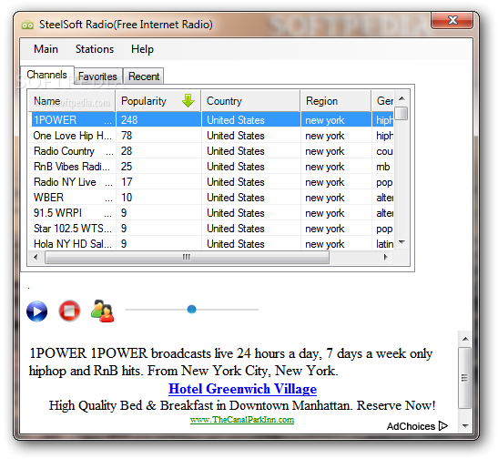
Task: Click the horizontal scrollbar left arrow
Action: (x=36, y=257)
